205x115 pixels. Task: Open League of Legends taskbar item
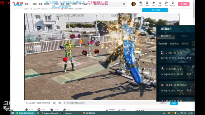point(50,113)
